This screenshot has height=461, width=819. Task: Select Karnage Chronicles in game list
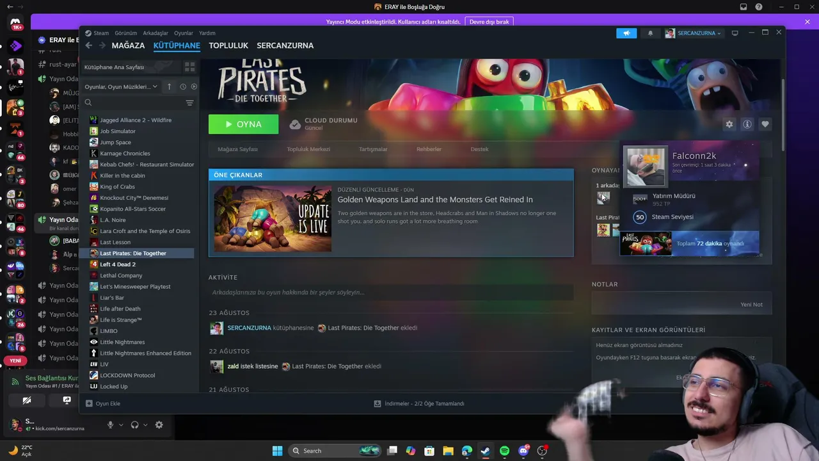coord(125,154)
